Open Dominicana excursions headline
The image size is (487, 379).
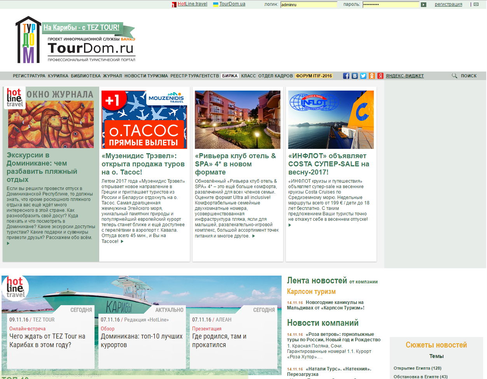[x=42, y=167]
